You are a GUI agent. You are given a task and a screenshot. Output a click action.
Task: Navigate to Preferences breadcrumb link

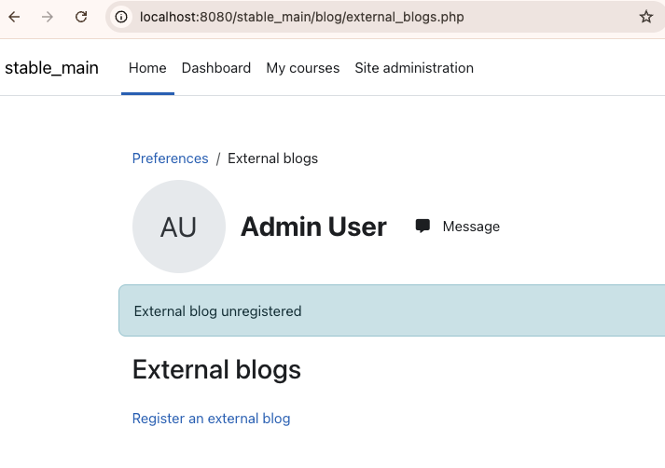(170, 158)
